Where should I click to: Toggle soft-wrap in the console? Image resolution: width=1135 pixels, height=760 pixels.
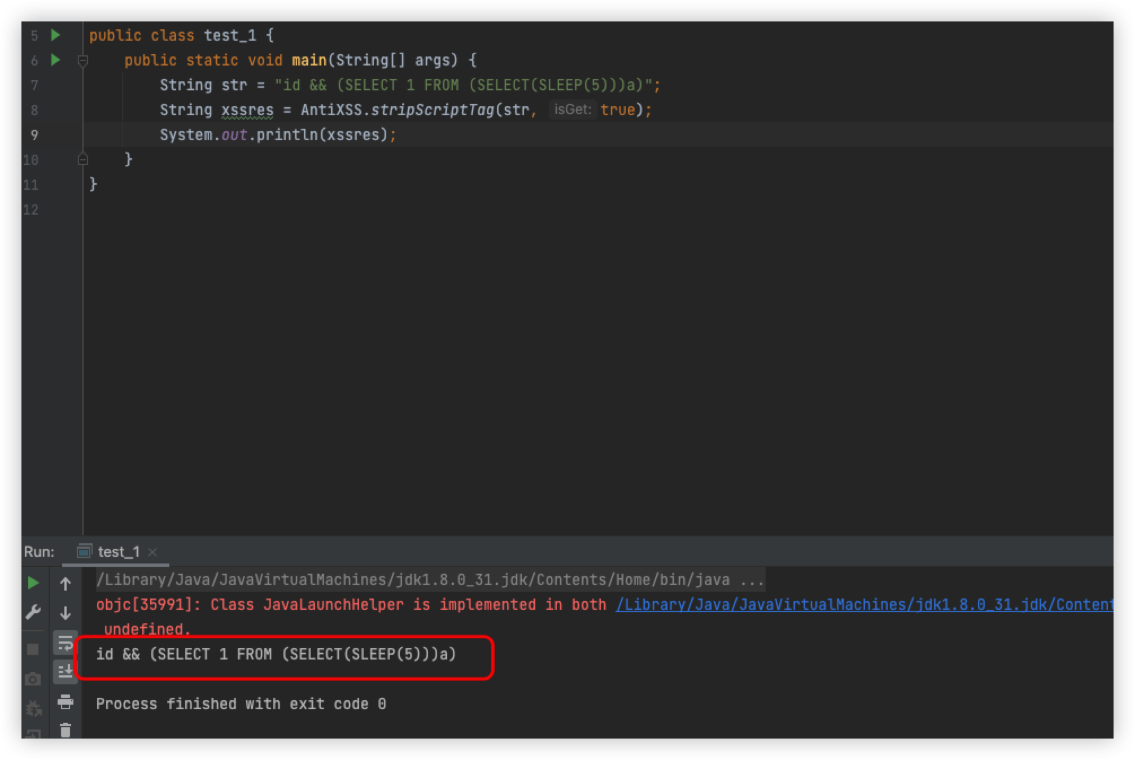pyautogui.click(x=66, y=643)
